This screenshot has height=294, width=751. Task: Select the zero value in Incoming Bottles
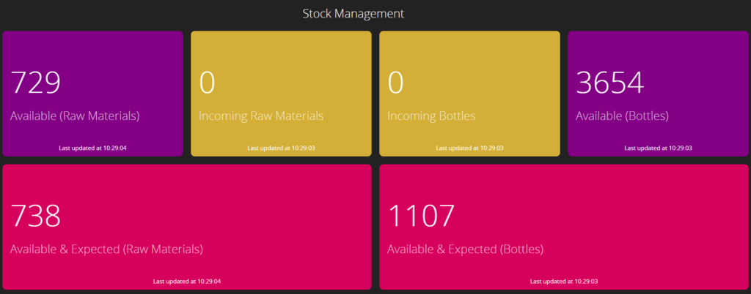395,83
